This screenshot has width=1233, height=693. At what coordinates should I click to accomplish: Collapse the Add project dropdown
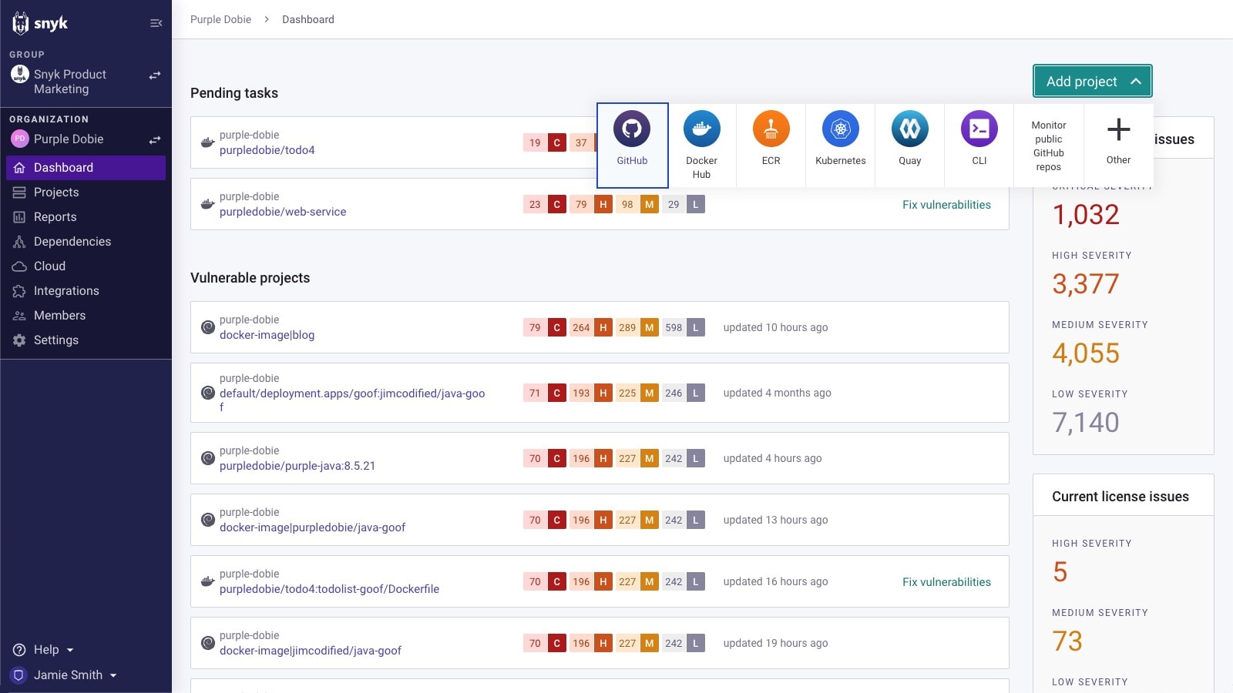coord(1092,81)
